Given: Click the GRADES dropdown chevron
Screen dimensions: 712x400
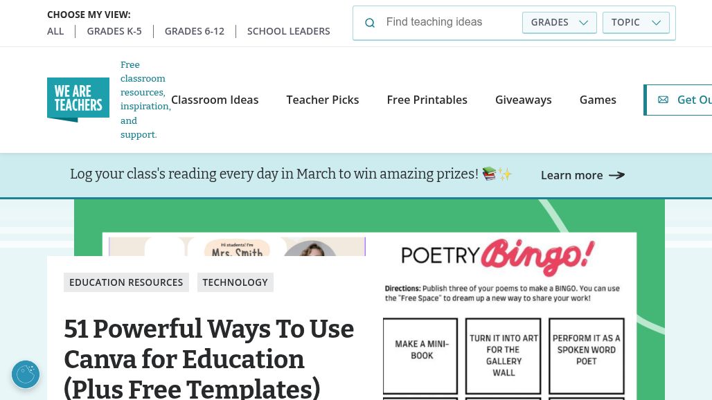Looking at the screenshot, I should (583, 23).
